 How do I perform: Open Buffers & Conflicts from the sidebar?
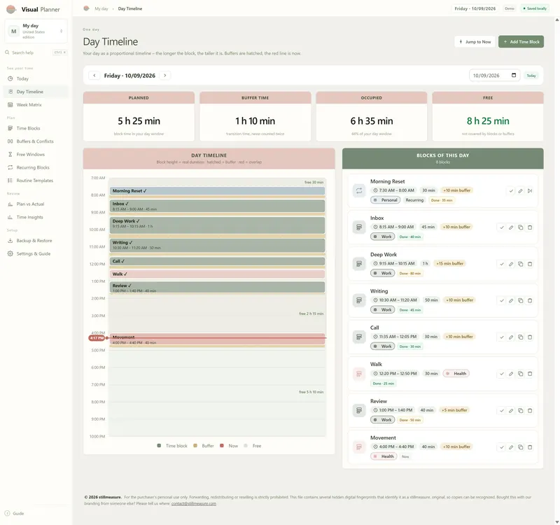35,141
